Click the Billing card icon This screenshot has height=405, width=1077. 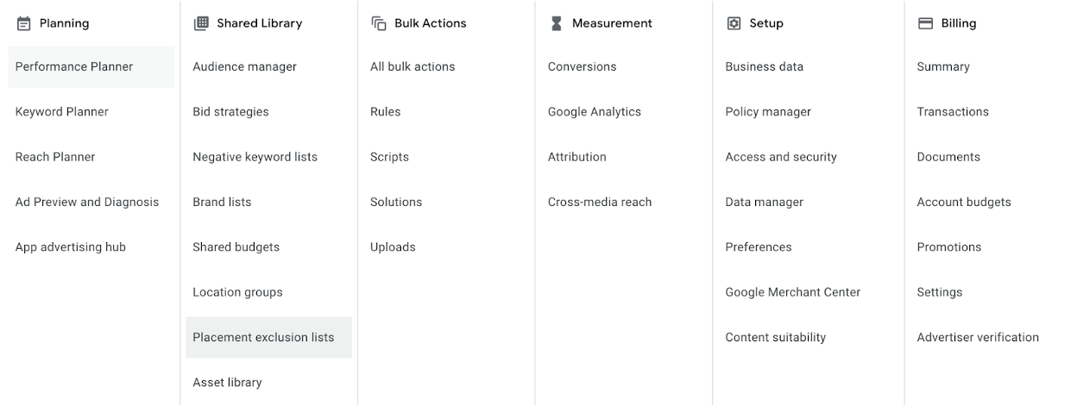click(925, 23)
